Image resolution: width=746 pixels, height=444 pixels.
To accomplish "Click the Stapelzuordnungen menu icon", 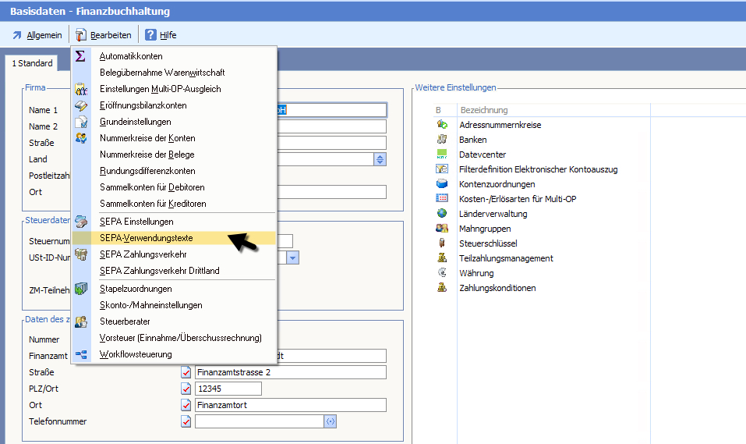I will point(81,289).
